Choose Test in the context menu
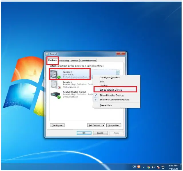Screen dimensions: 183x171 117,81
